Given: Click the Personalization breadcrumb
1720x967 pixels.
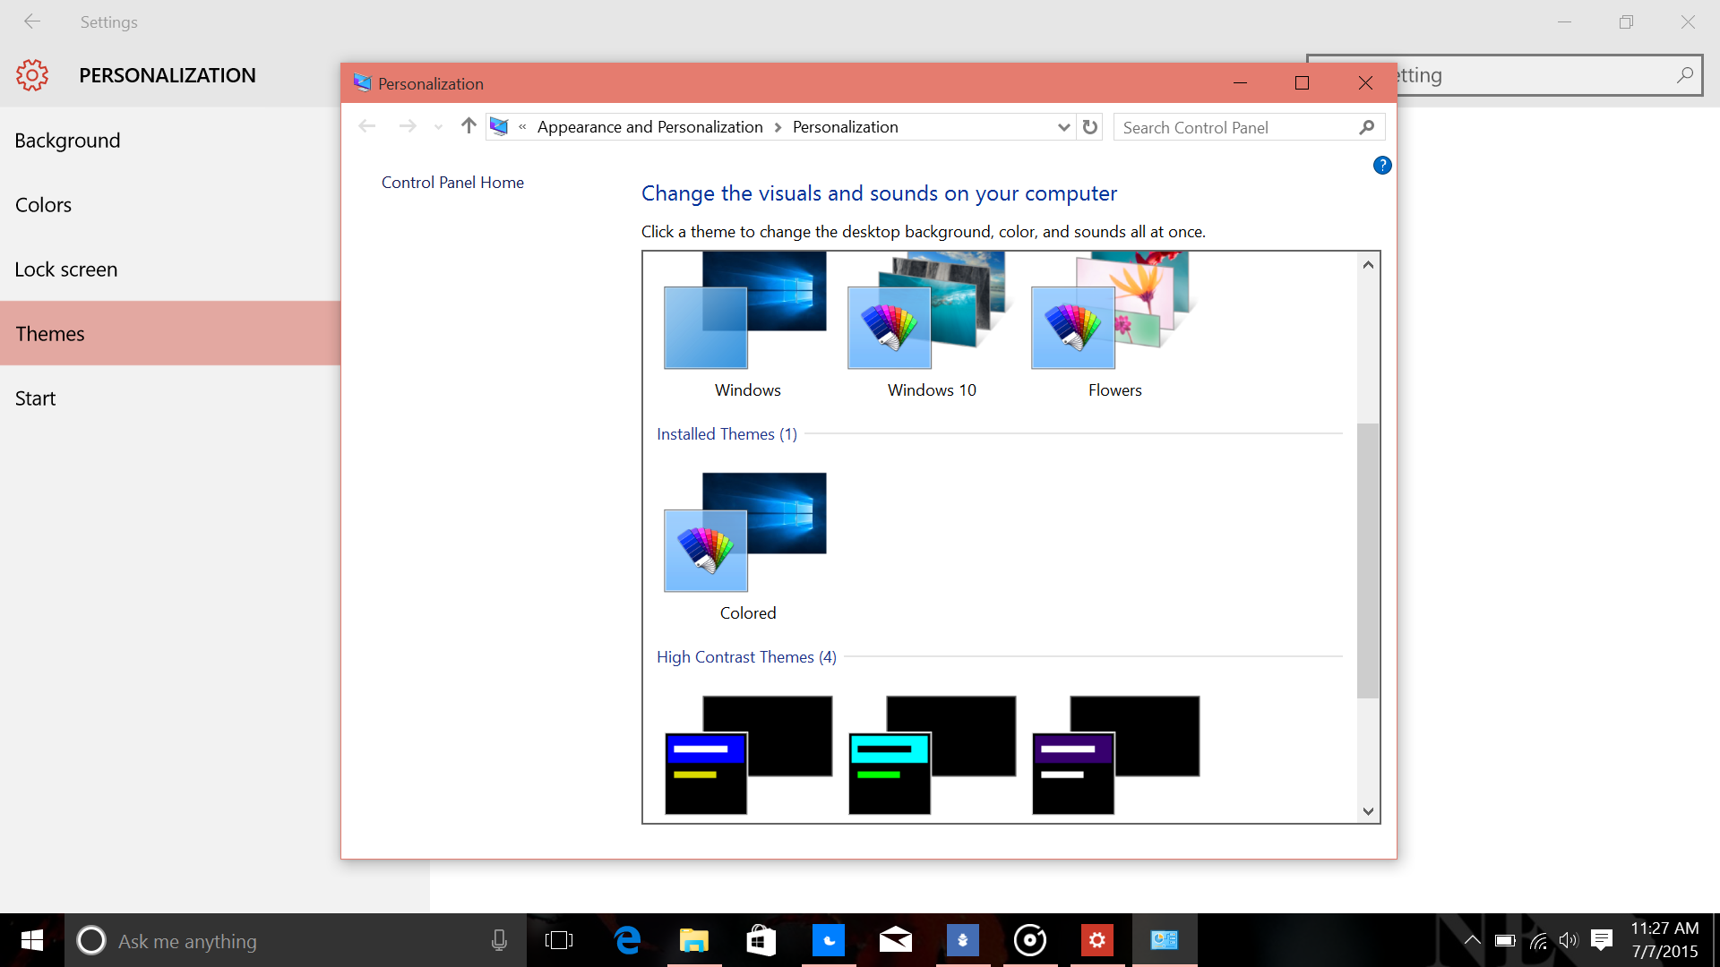Looking at the screenshot, I should point(845,127).
